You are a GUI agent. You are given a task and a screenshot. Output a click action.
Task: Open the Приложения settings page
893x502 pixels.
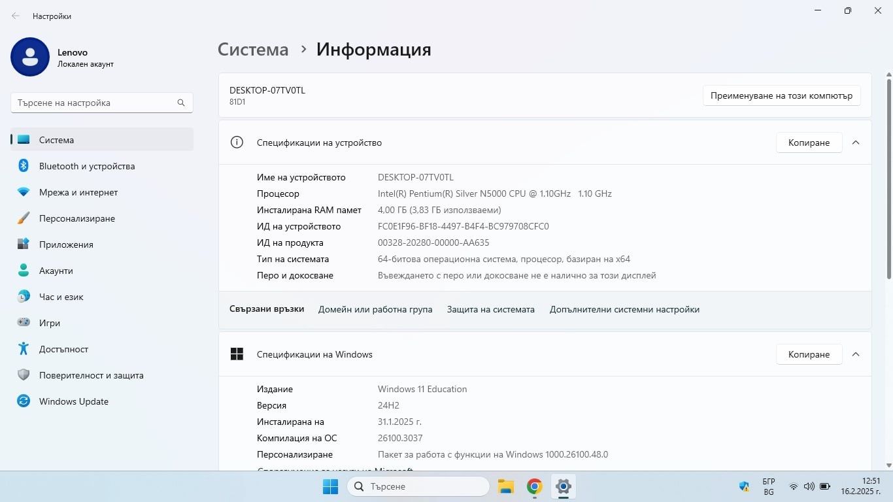(102, 244)
